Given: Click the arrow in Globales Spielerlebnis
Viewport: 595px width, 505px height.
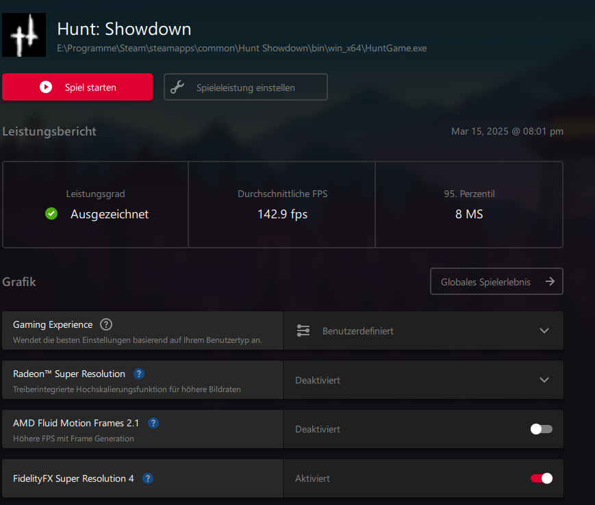Looking at the screenshot, I should point(550,281).
